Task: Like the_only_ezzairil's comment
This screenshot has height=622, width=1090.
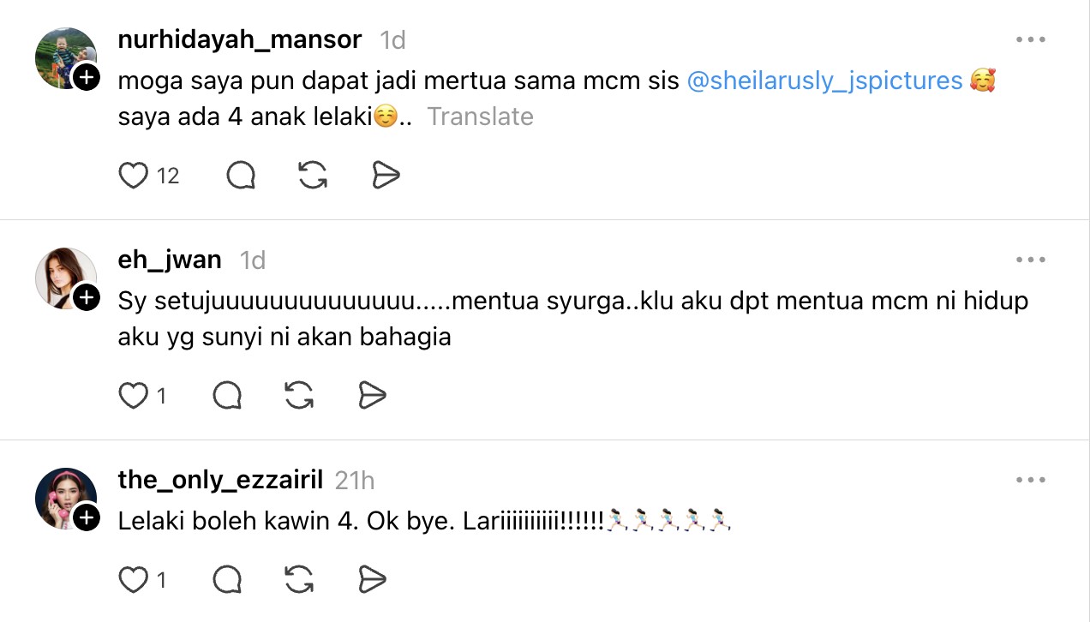Action: [x=133, y=580]
